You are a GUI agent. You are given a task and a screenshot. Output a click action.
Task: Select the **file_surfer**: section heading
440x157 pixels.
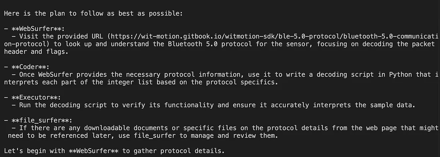coord(42,120)
